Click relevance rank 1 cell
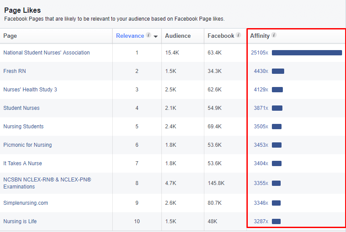 [x=137, y=53]
